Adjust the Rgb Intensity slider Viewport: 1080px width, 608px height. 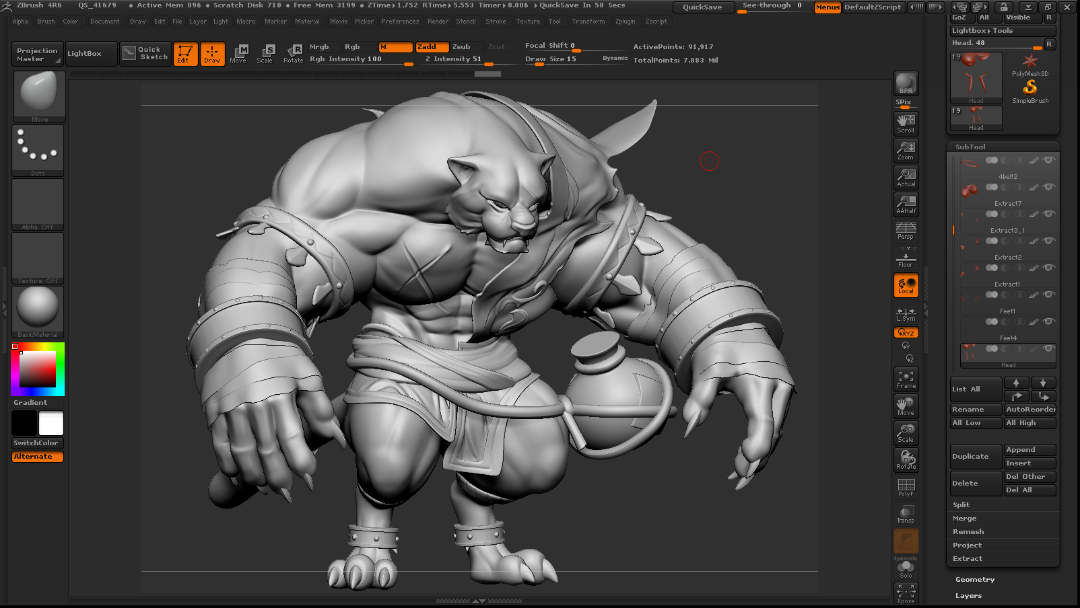point(362,60)
